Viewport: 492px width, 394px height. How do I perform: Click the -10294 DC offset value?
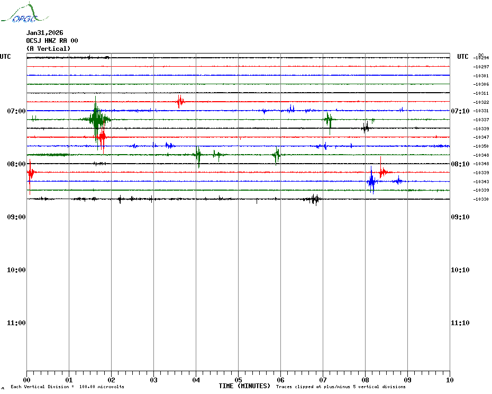481,58
